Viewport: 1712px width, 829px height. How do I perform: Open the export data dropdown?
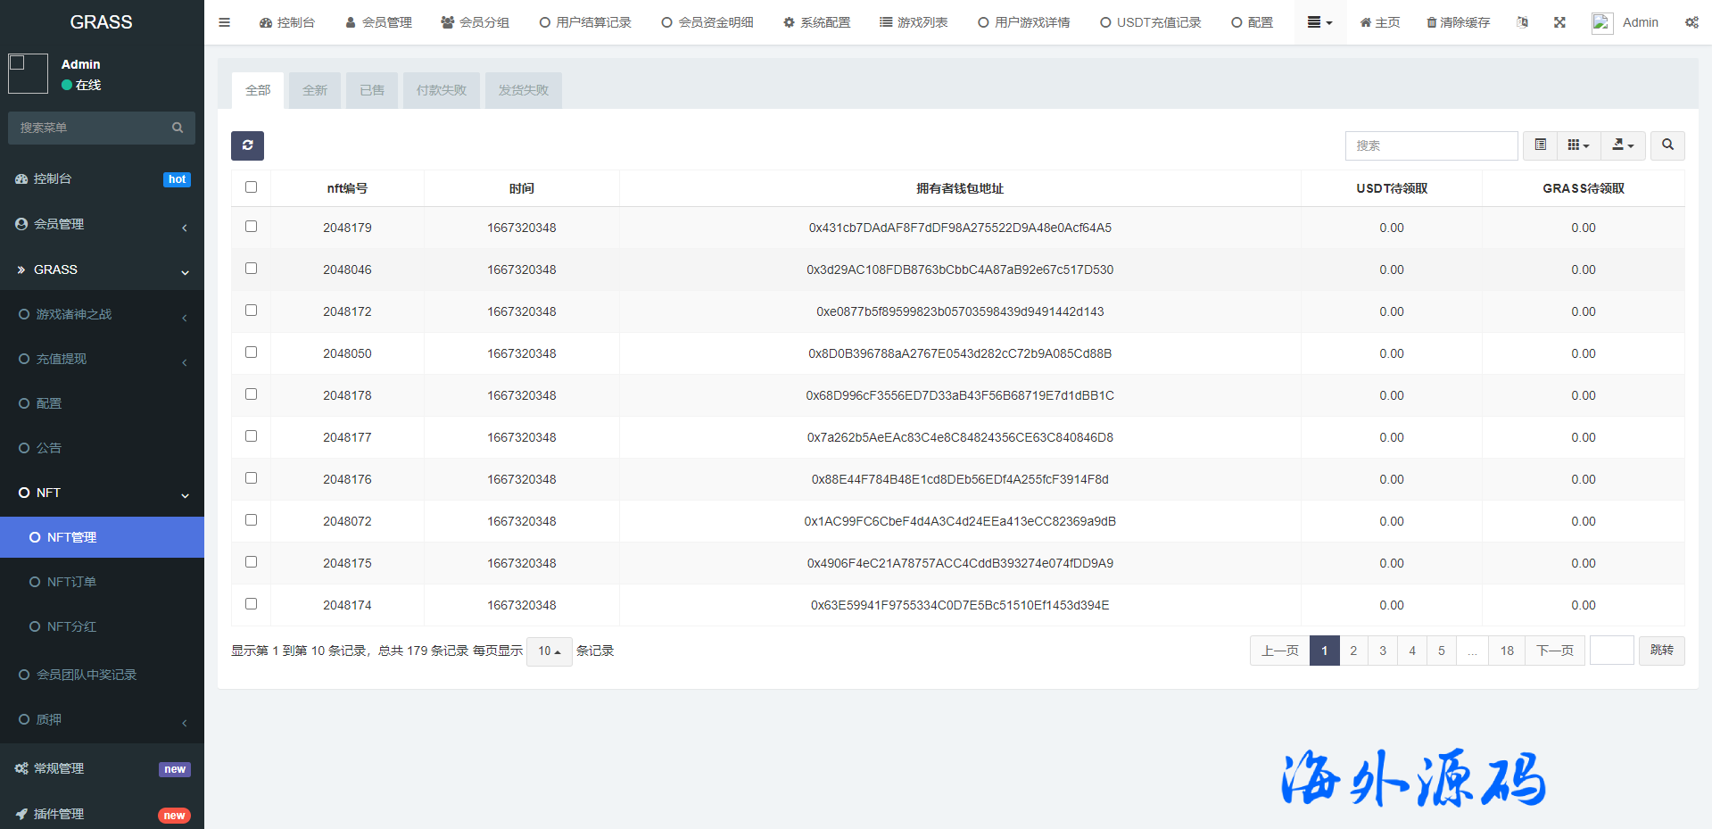pos(1623,145)
